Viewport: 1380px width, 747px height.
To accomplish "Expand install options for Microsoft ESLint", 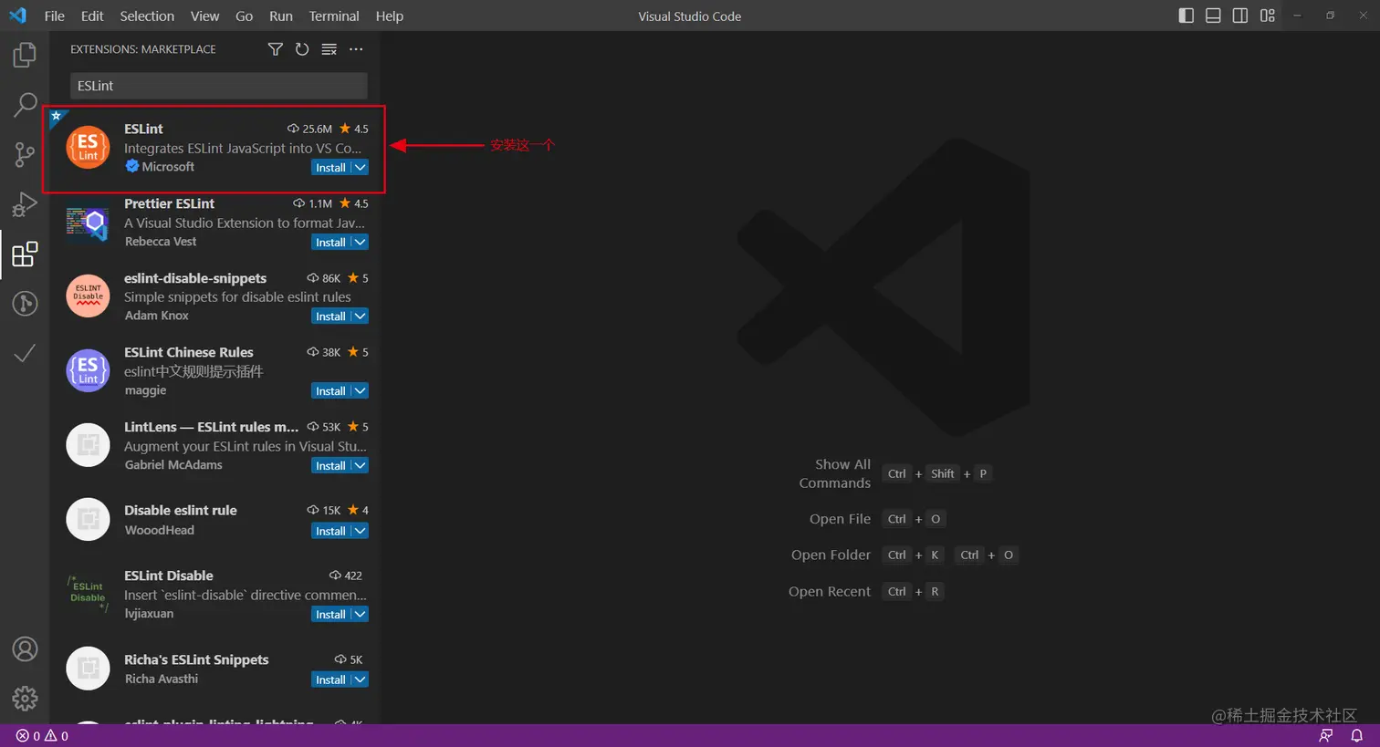I will 361,168.
